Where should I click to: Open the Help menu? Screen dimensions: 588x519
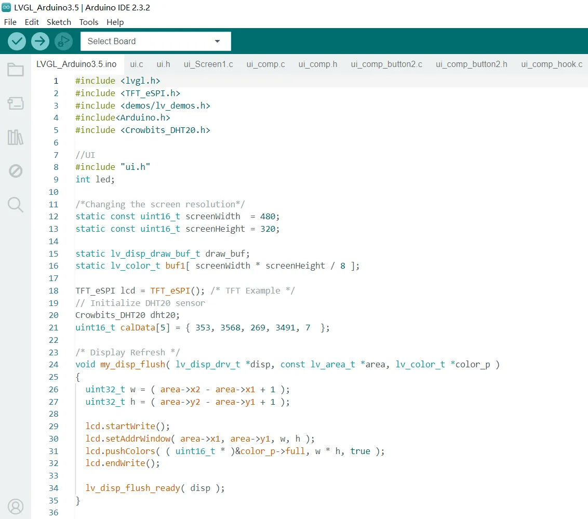(x=115, y=22)
